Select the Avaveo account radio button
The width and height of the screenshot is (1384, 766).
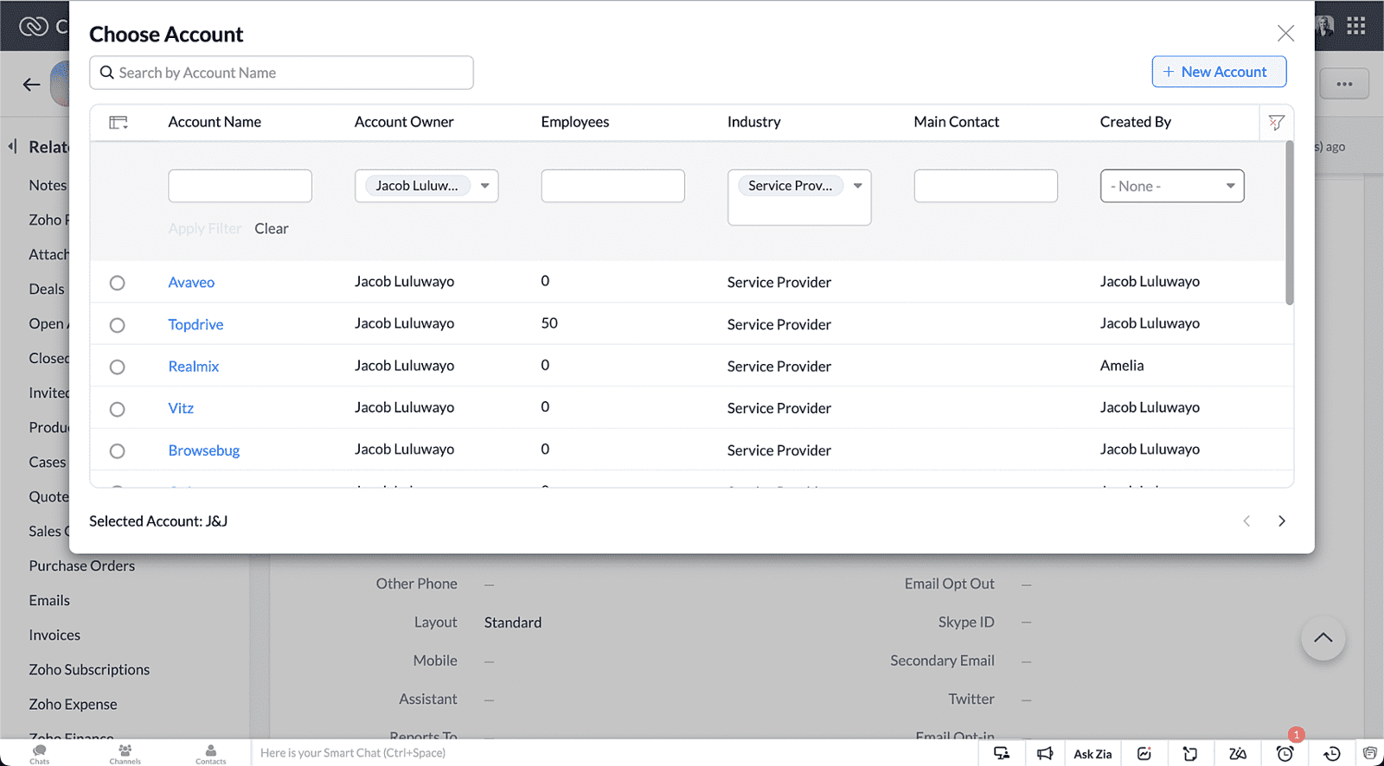pos(118,283)
